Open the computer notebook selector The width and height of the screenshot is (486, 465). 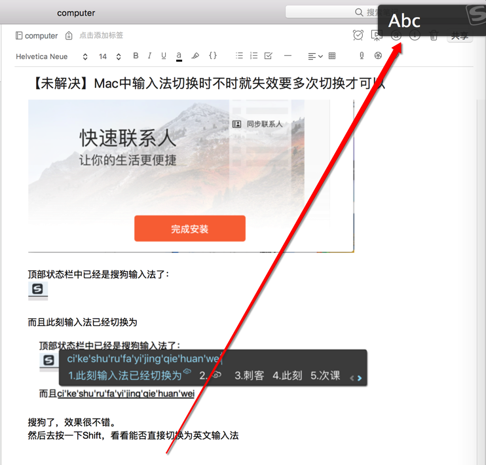[x=37, y=35]
